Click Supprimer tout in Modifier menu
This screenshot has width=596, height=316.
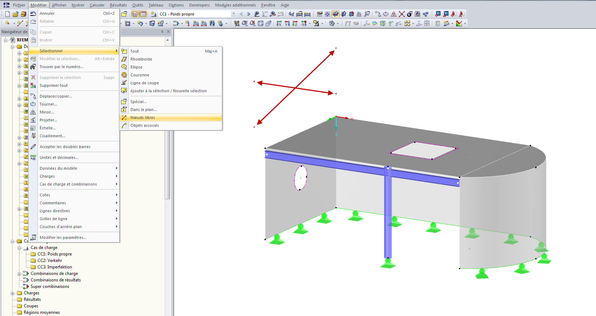[x=74, y=85]
